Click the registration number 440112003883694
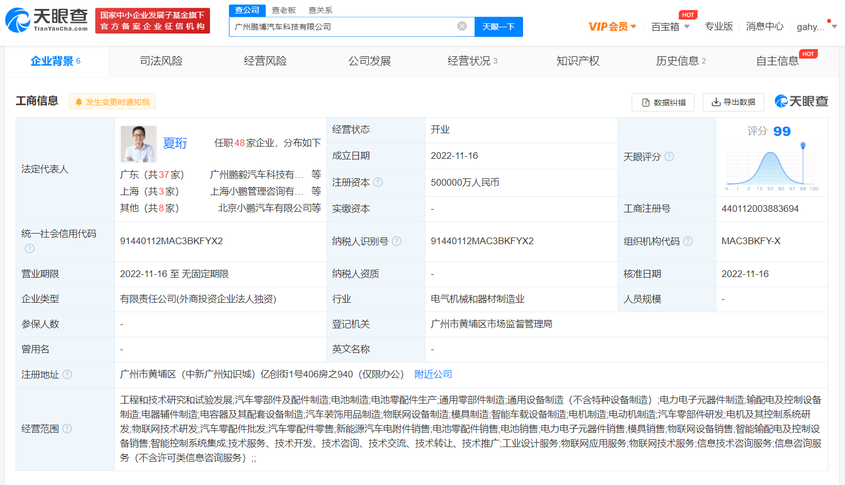The image size is (845, 485). coord(760,209)
